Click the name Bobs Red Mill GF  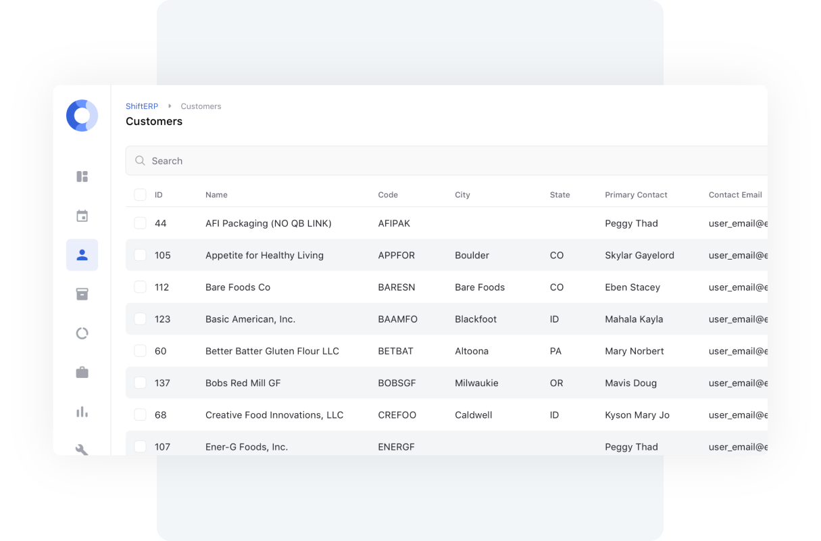243,383
